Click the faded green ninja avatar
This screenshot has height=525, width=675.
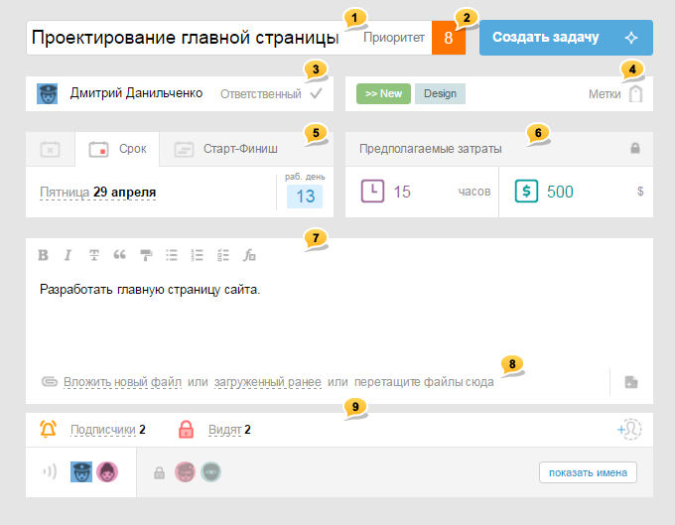[x=210, y=471]
